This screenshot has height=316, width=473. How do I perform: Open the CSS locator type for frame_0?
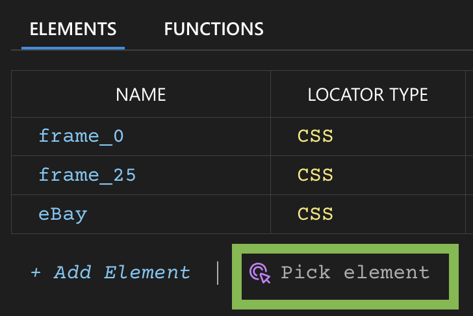[x=315, y=136]
